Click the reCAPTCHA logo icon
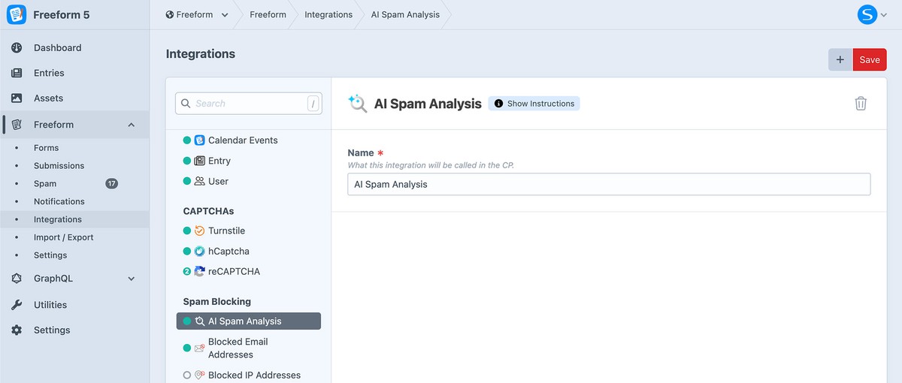 [199, 272]
